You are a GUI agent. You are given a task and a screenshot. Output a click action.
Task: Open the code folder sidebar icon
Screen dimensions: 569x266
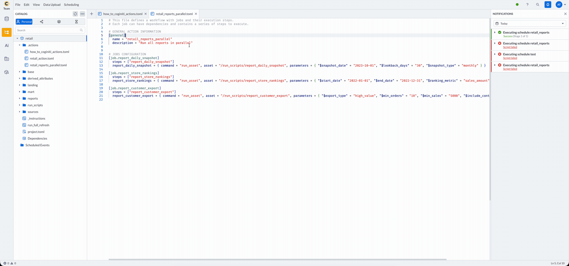pos(7,59)
